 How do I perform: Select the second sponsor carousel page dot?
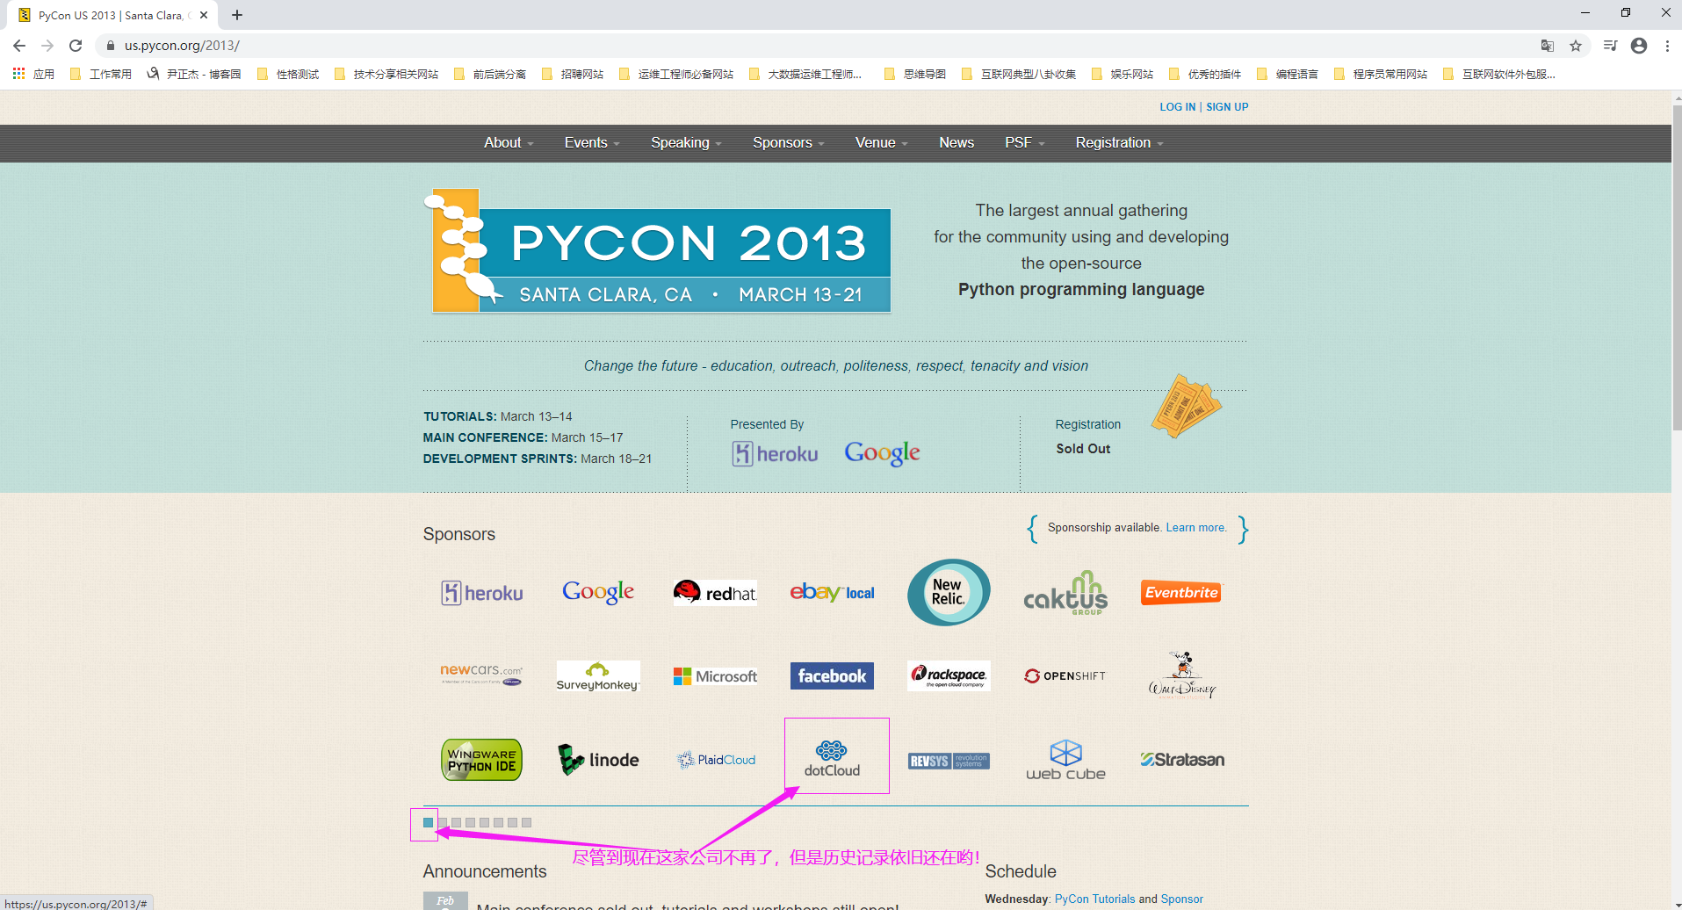pos(443,823)
